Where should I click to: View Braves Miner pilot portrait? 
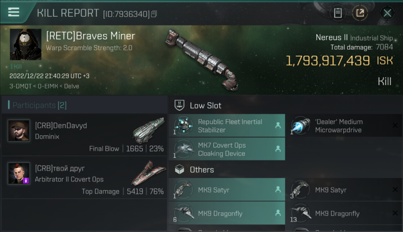point(25,45)
